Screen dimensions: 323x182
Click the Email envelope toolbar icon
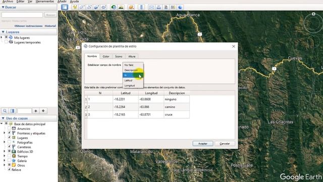tap(151, 7)
